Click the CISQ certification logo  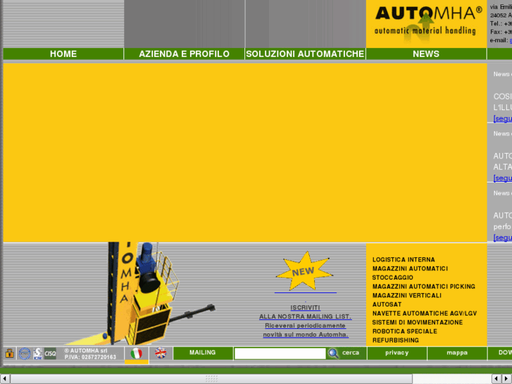tap(50, 353)
